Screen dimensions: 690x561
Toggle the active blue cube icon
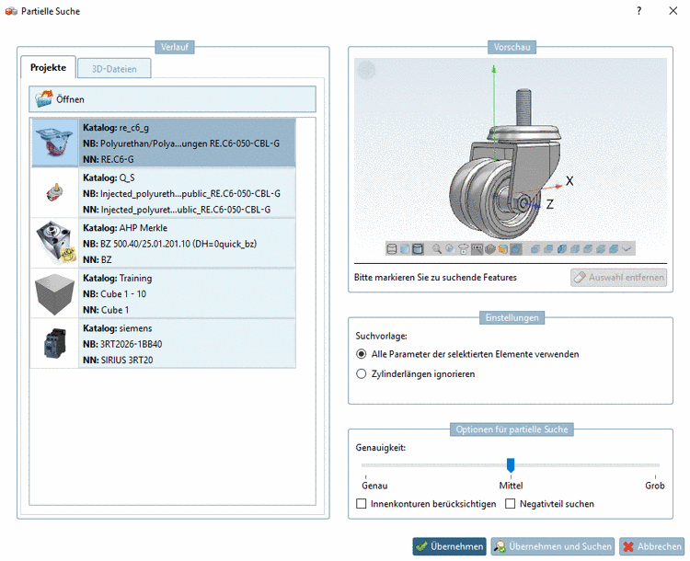click(x=516, y=249)
